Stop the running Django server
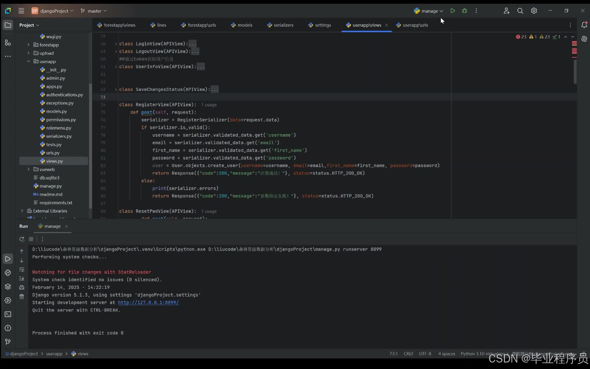Viewport: 590px width, 369px height. coord(31,239)
